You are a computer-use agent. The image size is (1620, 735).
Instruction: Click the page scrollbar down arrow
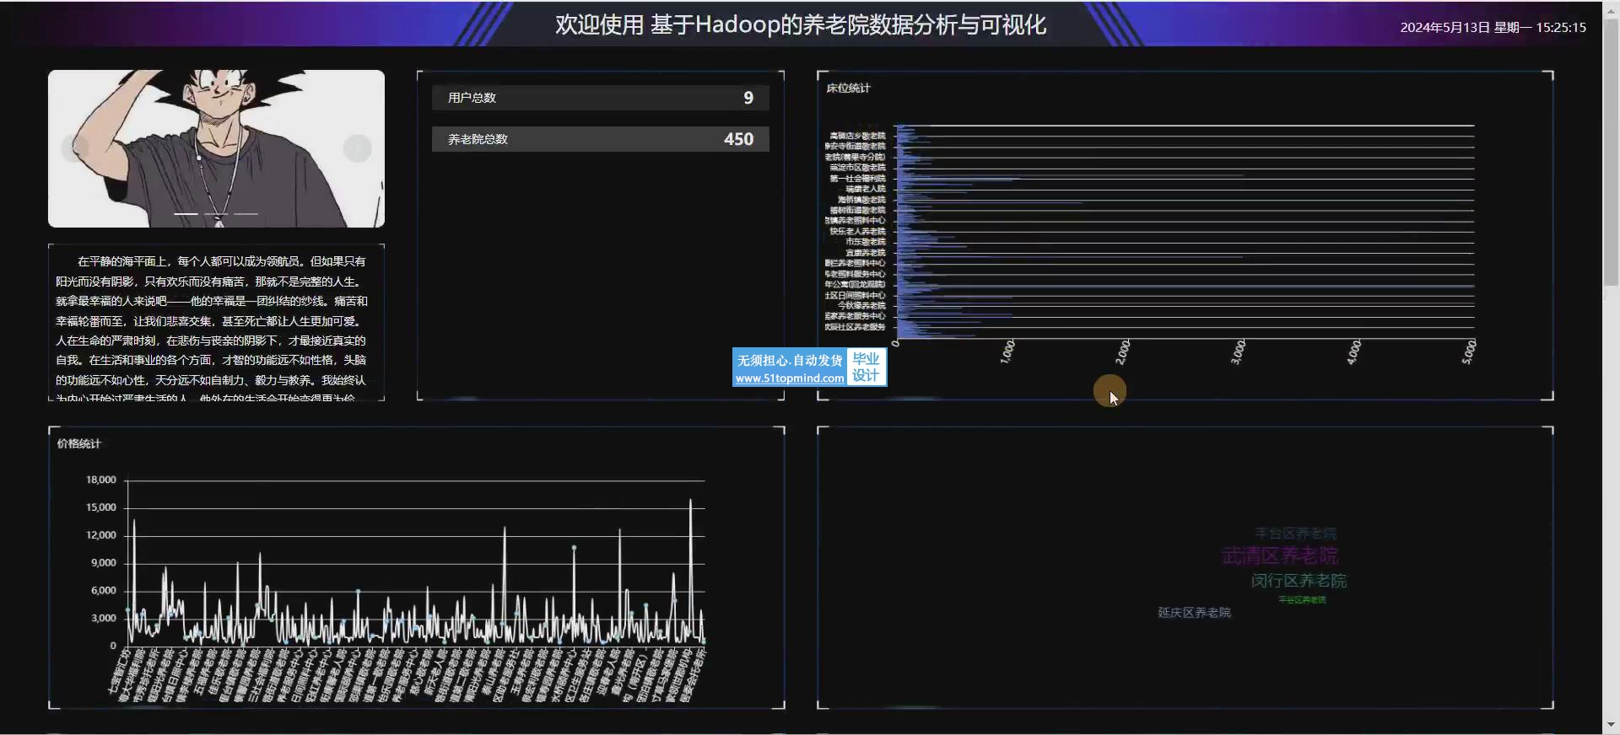point(1611,725)
